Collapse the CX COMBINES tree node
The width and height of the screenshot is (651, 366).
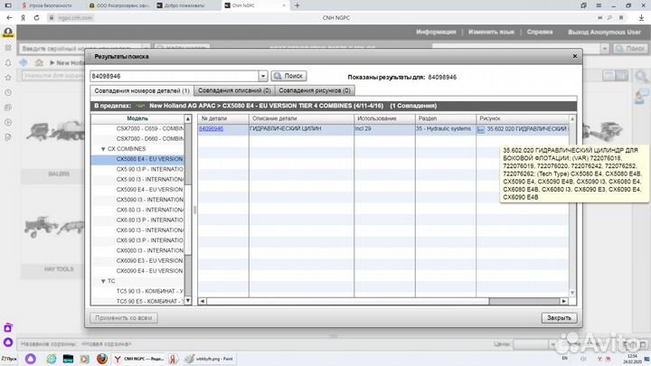click(x=103, y=149)
